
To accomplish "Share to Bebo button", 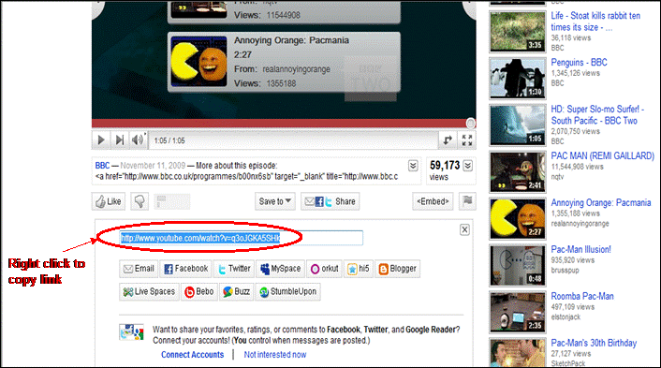I will click(x=199, y=292).
